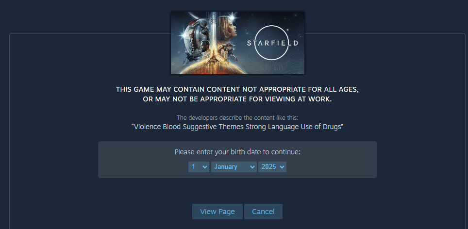Click the robot figure beside the woman
This screenshot has width=468, height=229.
pos(229,52)
